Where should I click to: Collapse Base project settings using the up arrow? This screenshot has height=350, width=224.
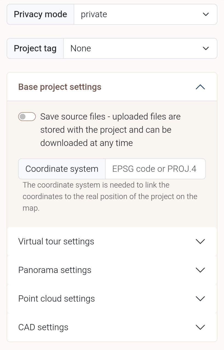point(200,87)
